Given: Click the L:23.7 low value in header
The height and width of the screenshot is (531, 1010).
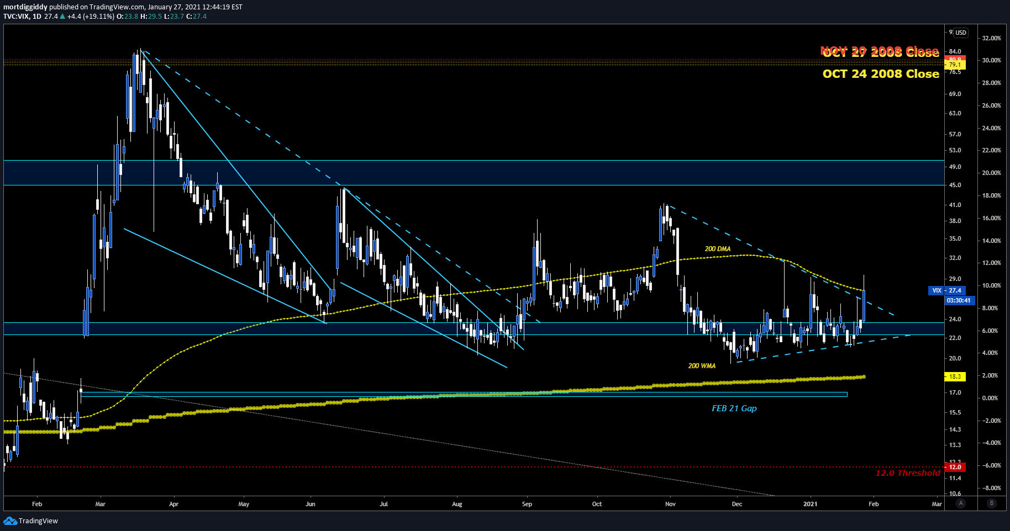Looking at the screenshot, I should 174,17.
